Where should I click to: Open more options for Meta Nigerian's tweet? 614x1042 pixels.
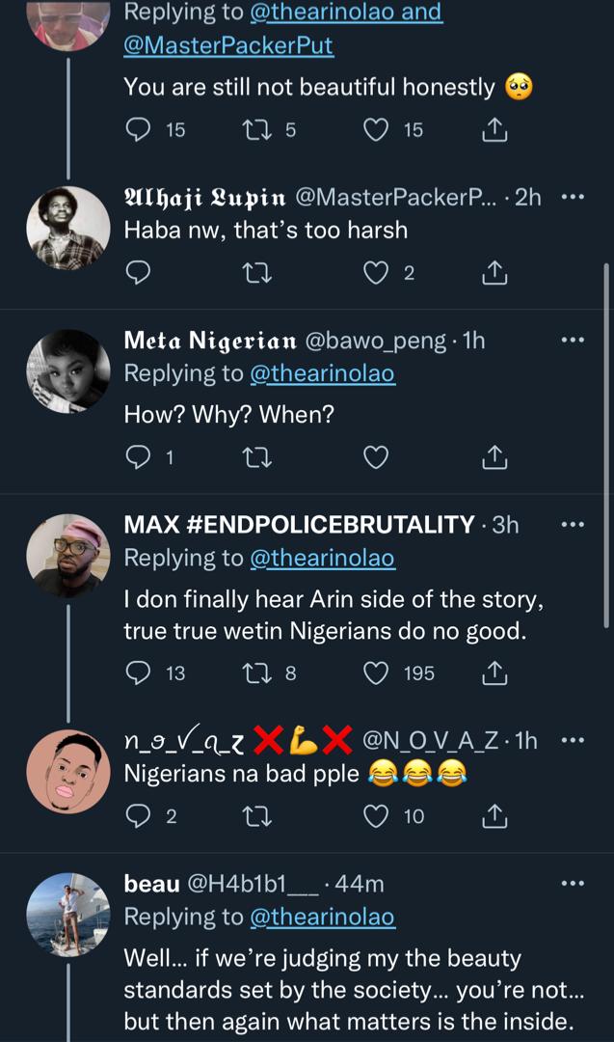coord(573,340)
